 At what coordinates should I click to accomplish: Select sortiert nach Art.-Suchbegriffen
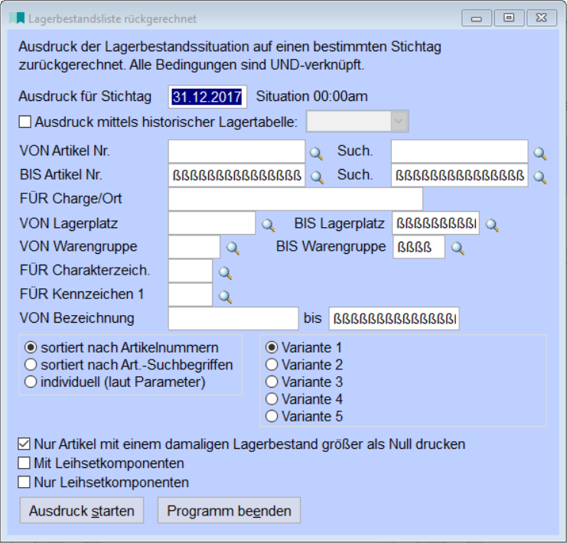pyautogui.click(x=31, y=365)
